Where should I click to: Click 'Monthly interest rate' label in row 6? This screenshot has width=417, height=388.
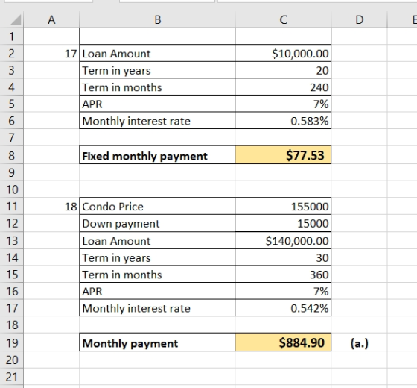point(136,121)
